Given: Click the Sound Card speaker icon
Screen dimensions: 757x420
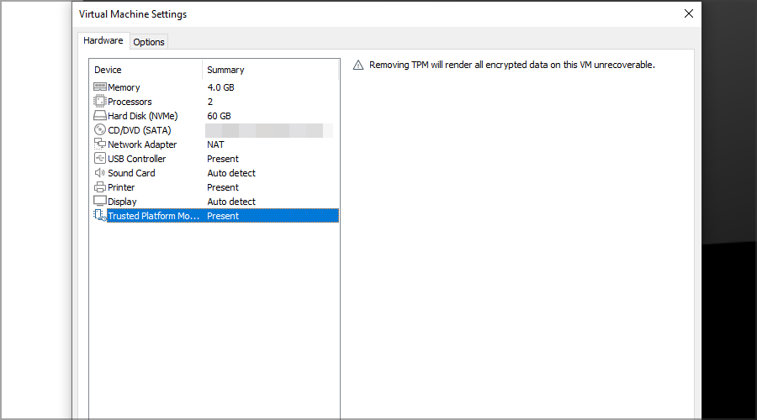Looking at the screenshot, I should 99,173.
